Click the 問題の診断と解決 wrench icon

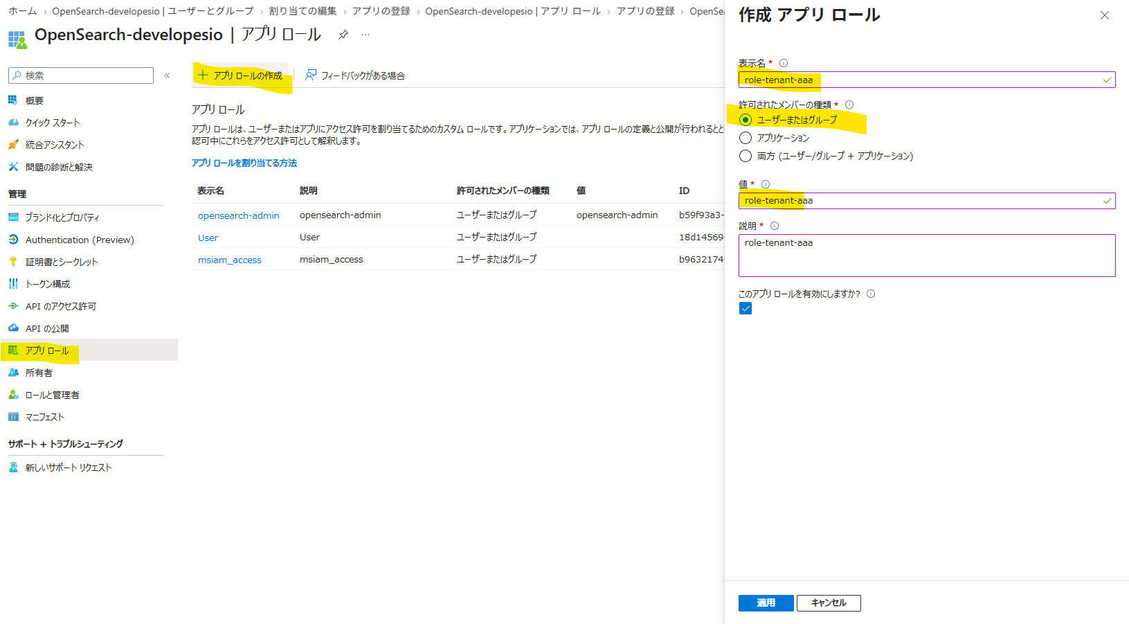pyautogui.click(x=13, y=167)
